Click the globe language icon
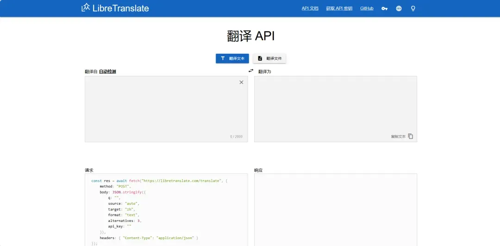The image size is (500, 246). [399, 8]
